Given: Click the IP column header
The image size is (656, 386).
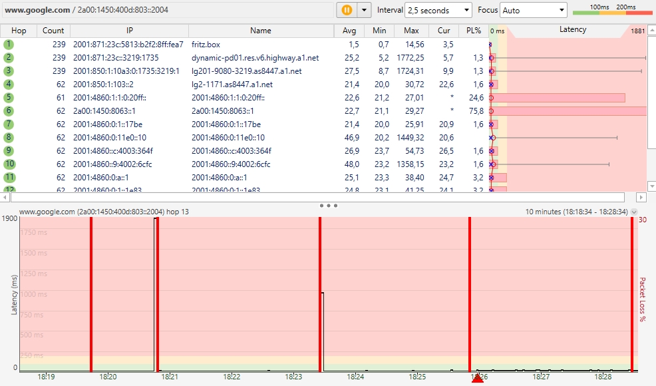Looking at the screenshot, I should pyautogui.click(x=129, y=31).
